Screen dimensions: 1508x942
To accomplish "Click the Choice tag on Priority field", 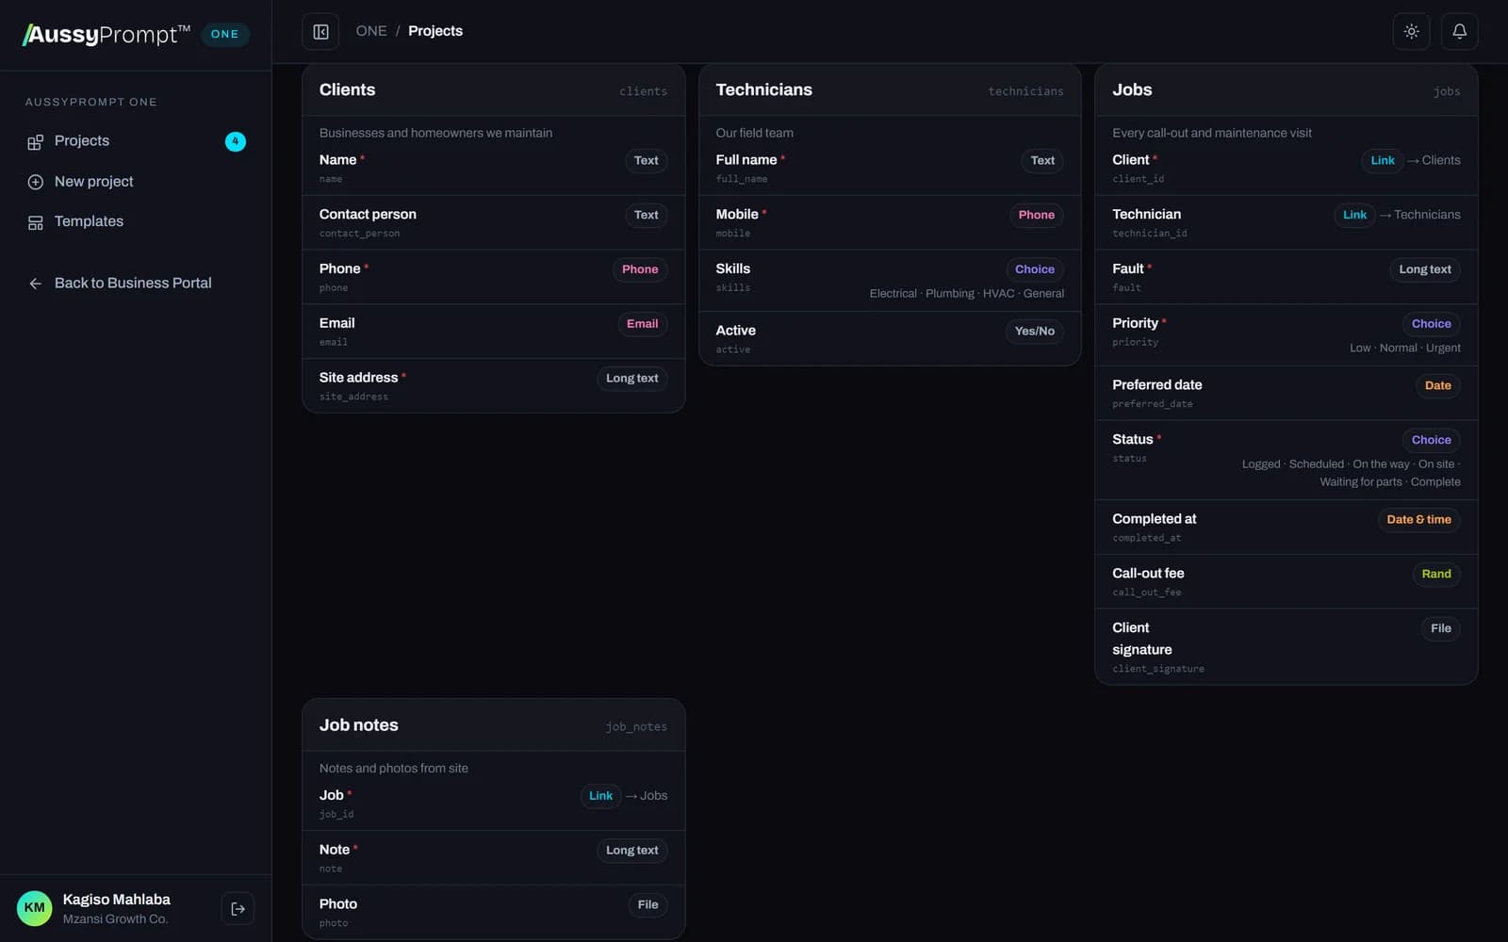I will pos(1431,324).
